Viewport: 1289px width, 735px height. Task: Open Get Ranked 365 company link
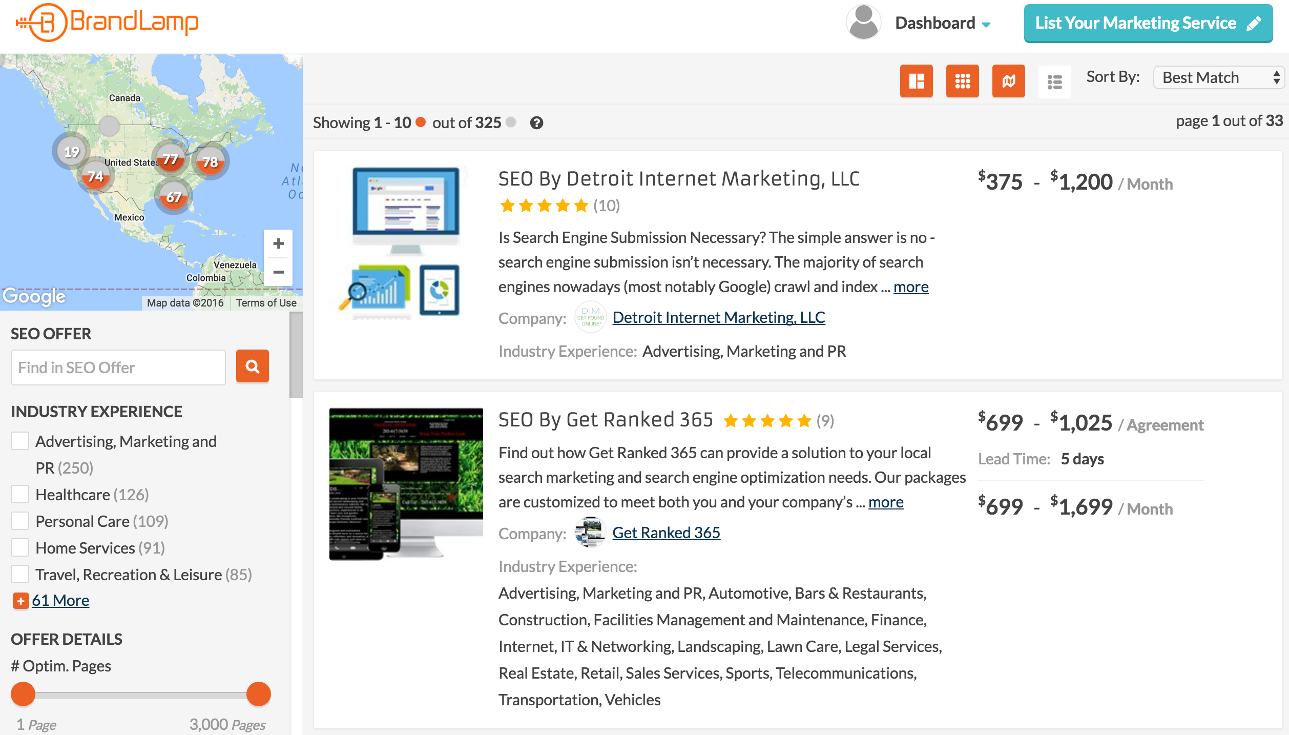666,533
